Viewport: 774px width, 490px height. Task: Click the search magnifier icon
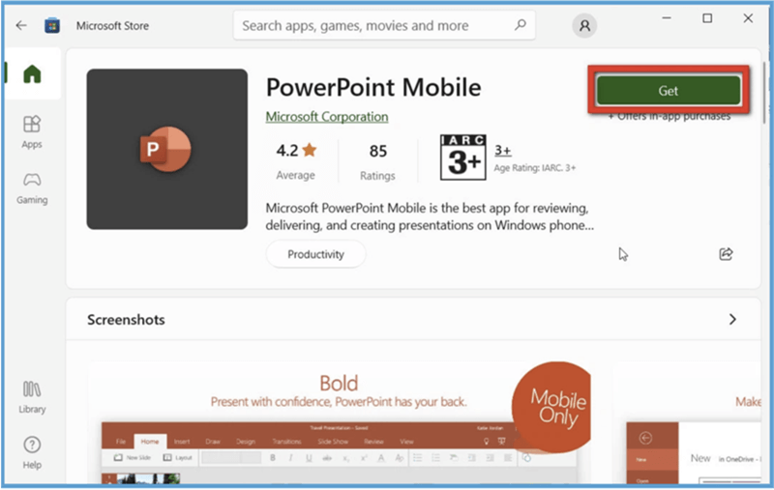click(520, 25)
